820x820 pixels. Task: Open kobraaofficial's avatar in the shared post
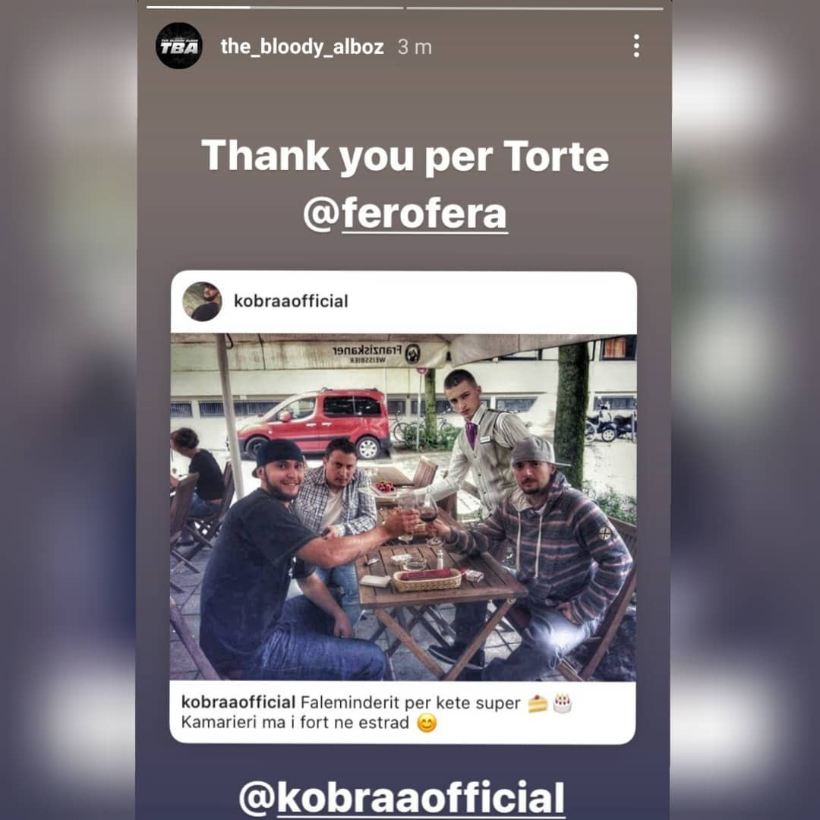coord(202,301)
